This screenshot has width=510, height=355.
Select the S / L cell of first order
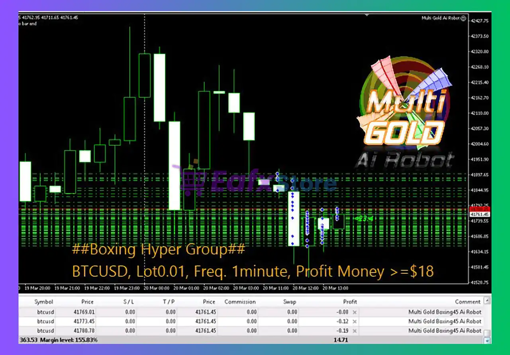(130, 312)
